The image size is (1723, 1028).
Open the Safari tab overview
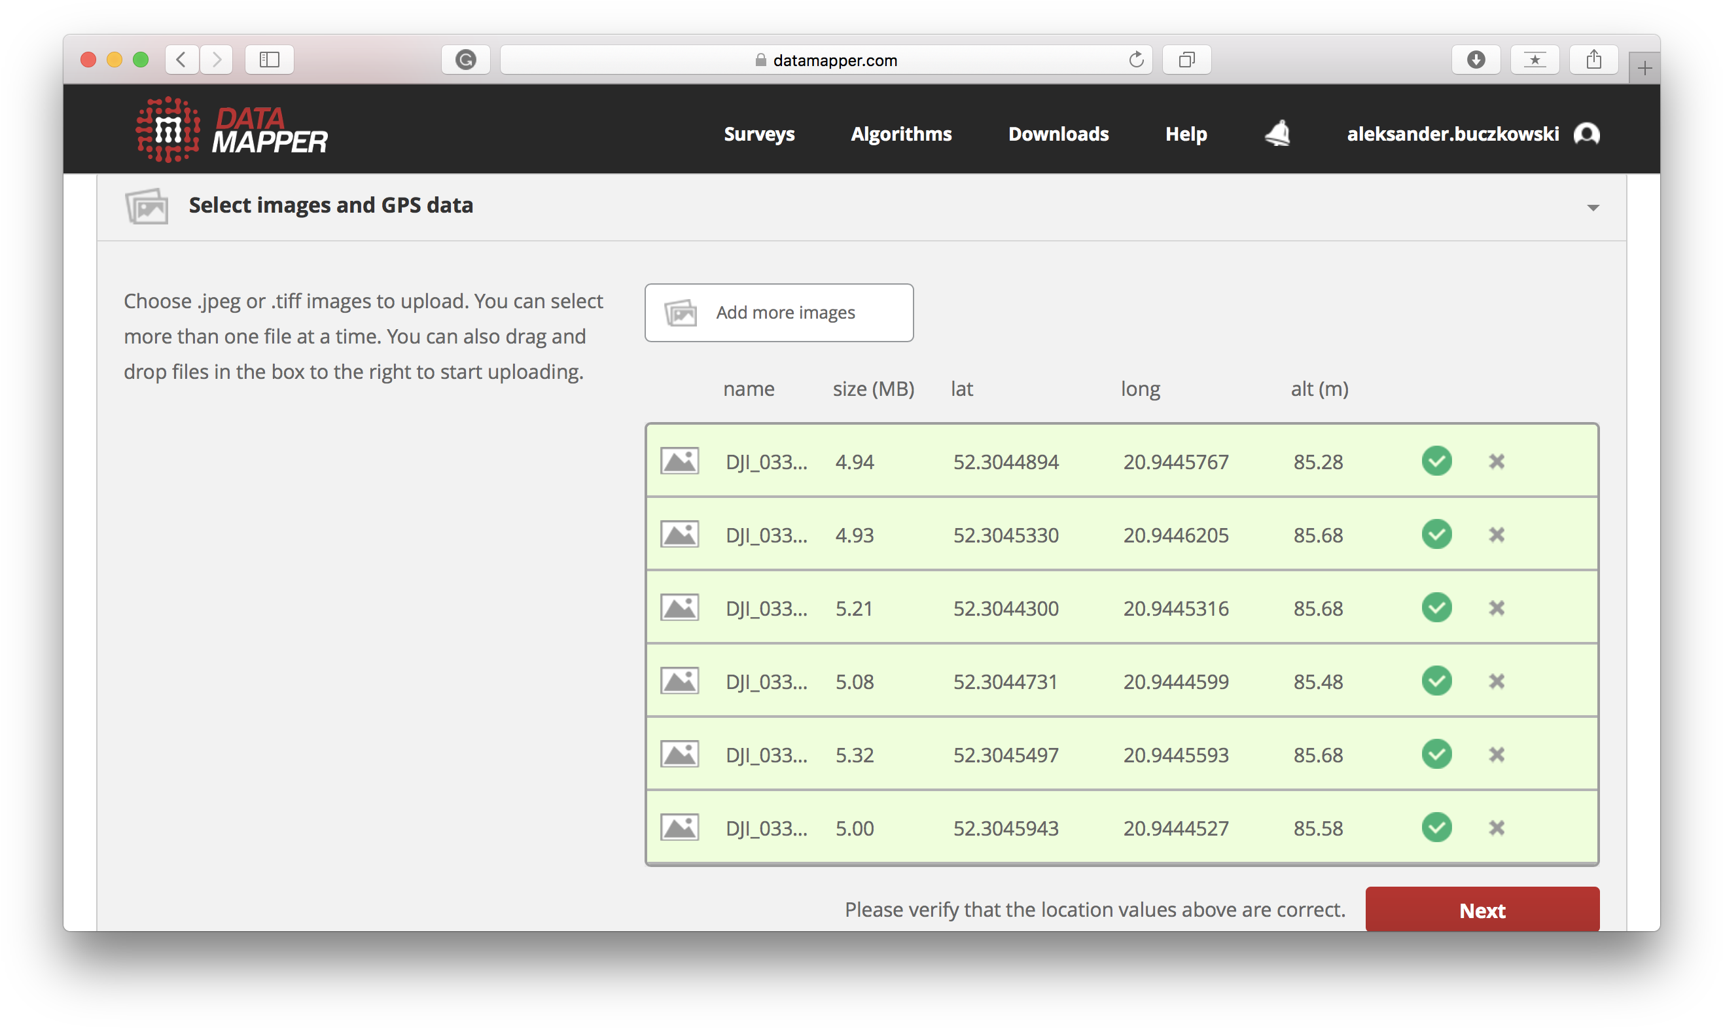tap(1186, 60)
